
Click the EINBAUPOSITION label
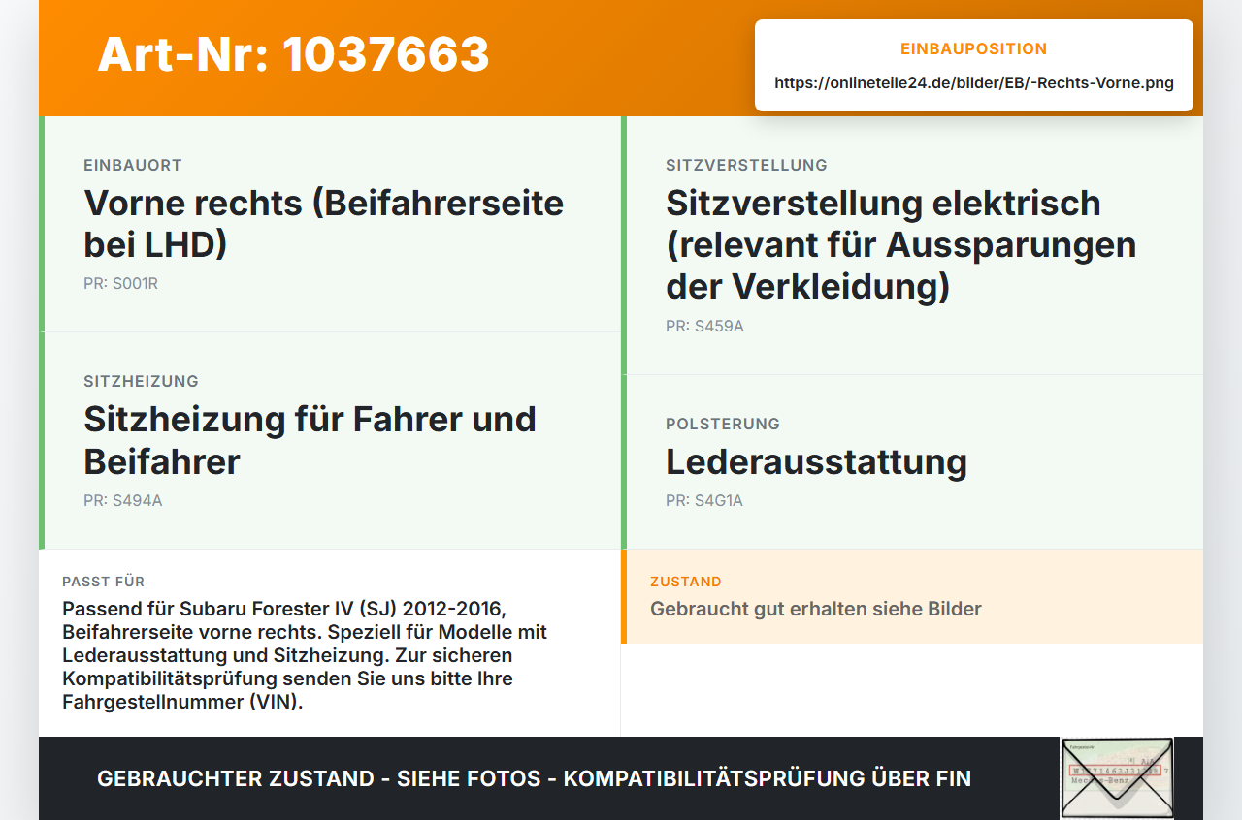pos(974,48)
